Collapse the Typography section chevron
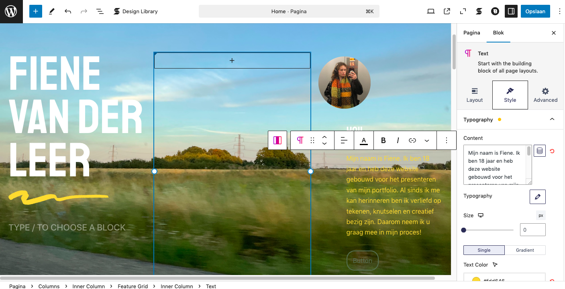The width and height of the screenshot is (565, 289). 552,119
